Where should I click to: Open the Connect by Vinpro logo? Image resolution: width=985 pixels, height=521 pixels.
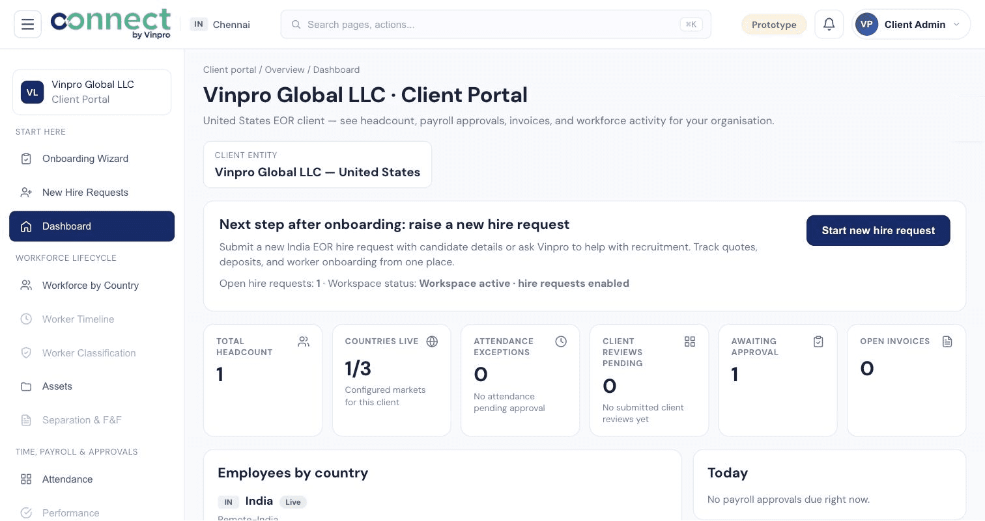point(111,24)
